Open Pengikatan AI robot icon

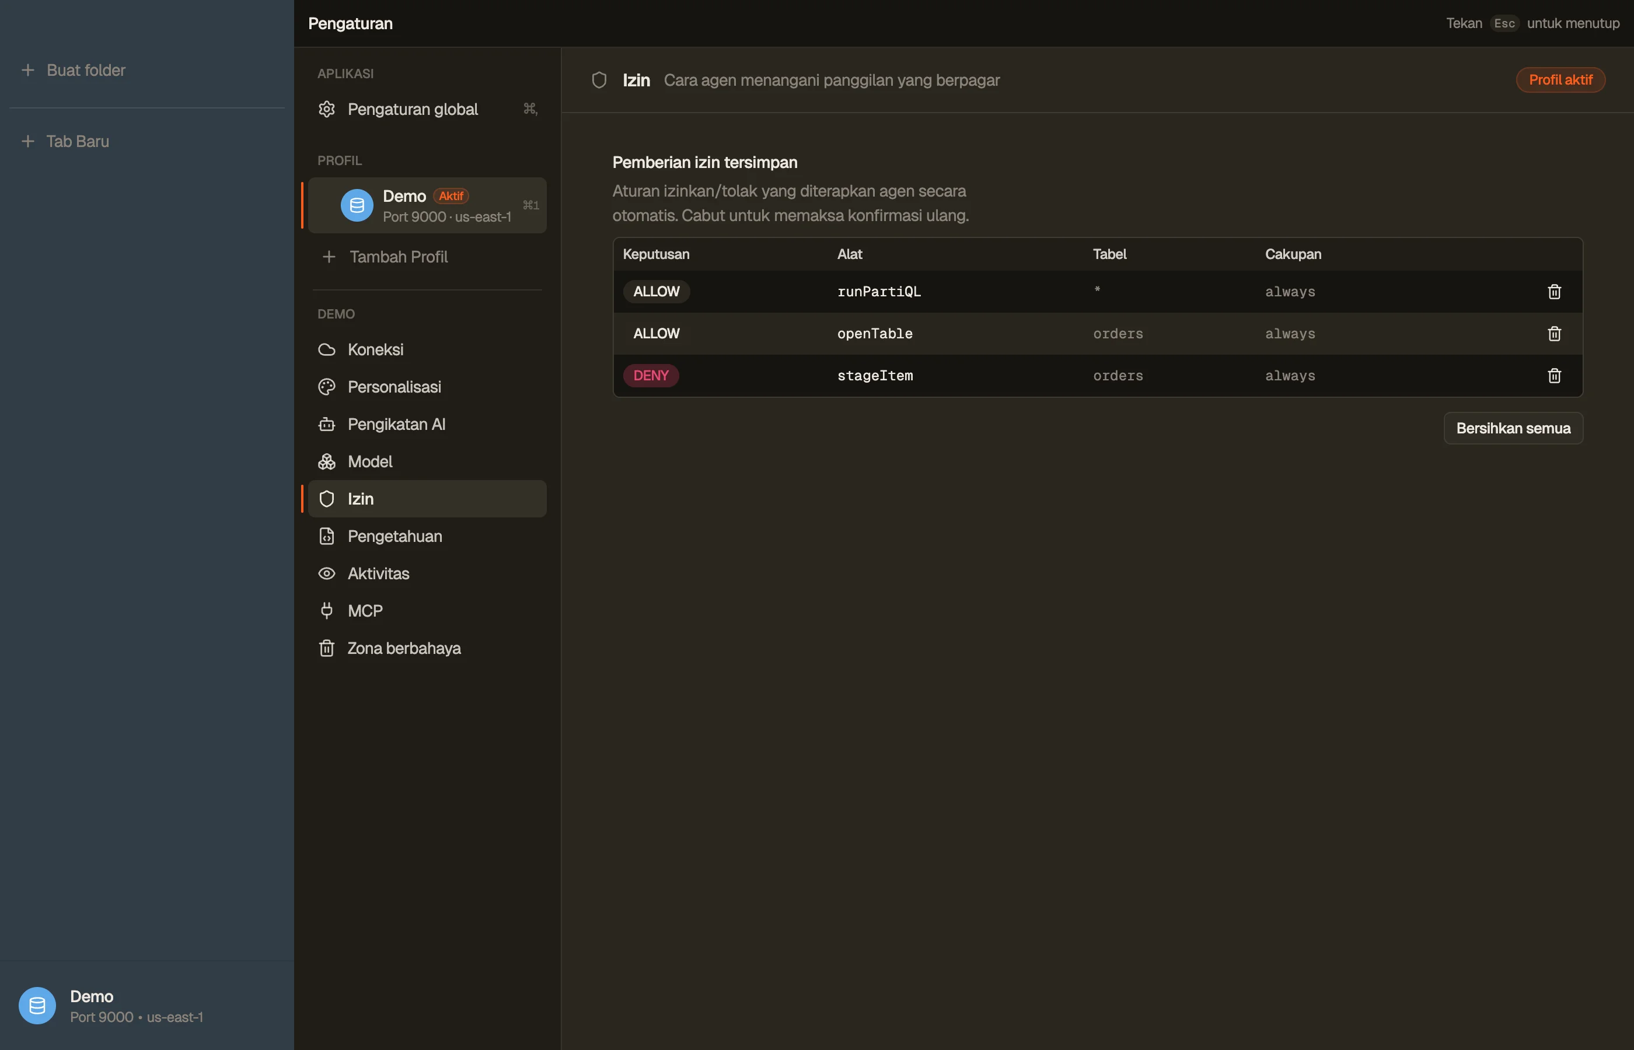click(x=327, y=424)
